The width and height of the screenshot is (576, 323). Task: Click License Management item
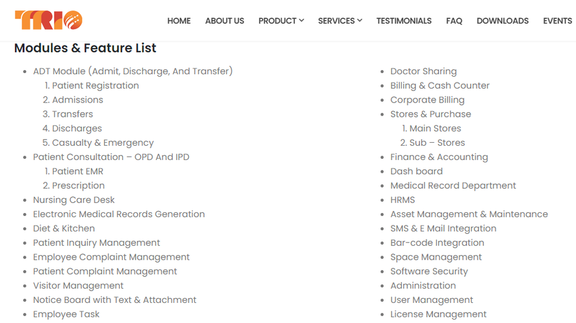click(438, 314)
